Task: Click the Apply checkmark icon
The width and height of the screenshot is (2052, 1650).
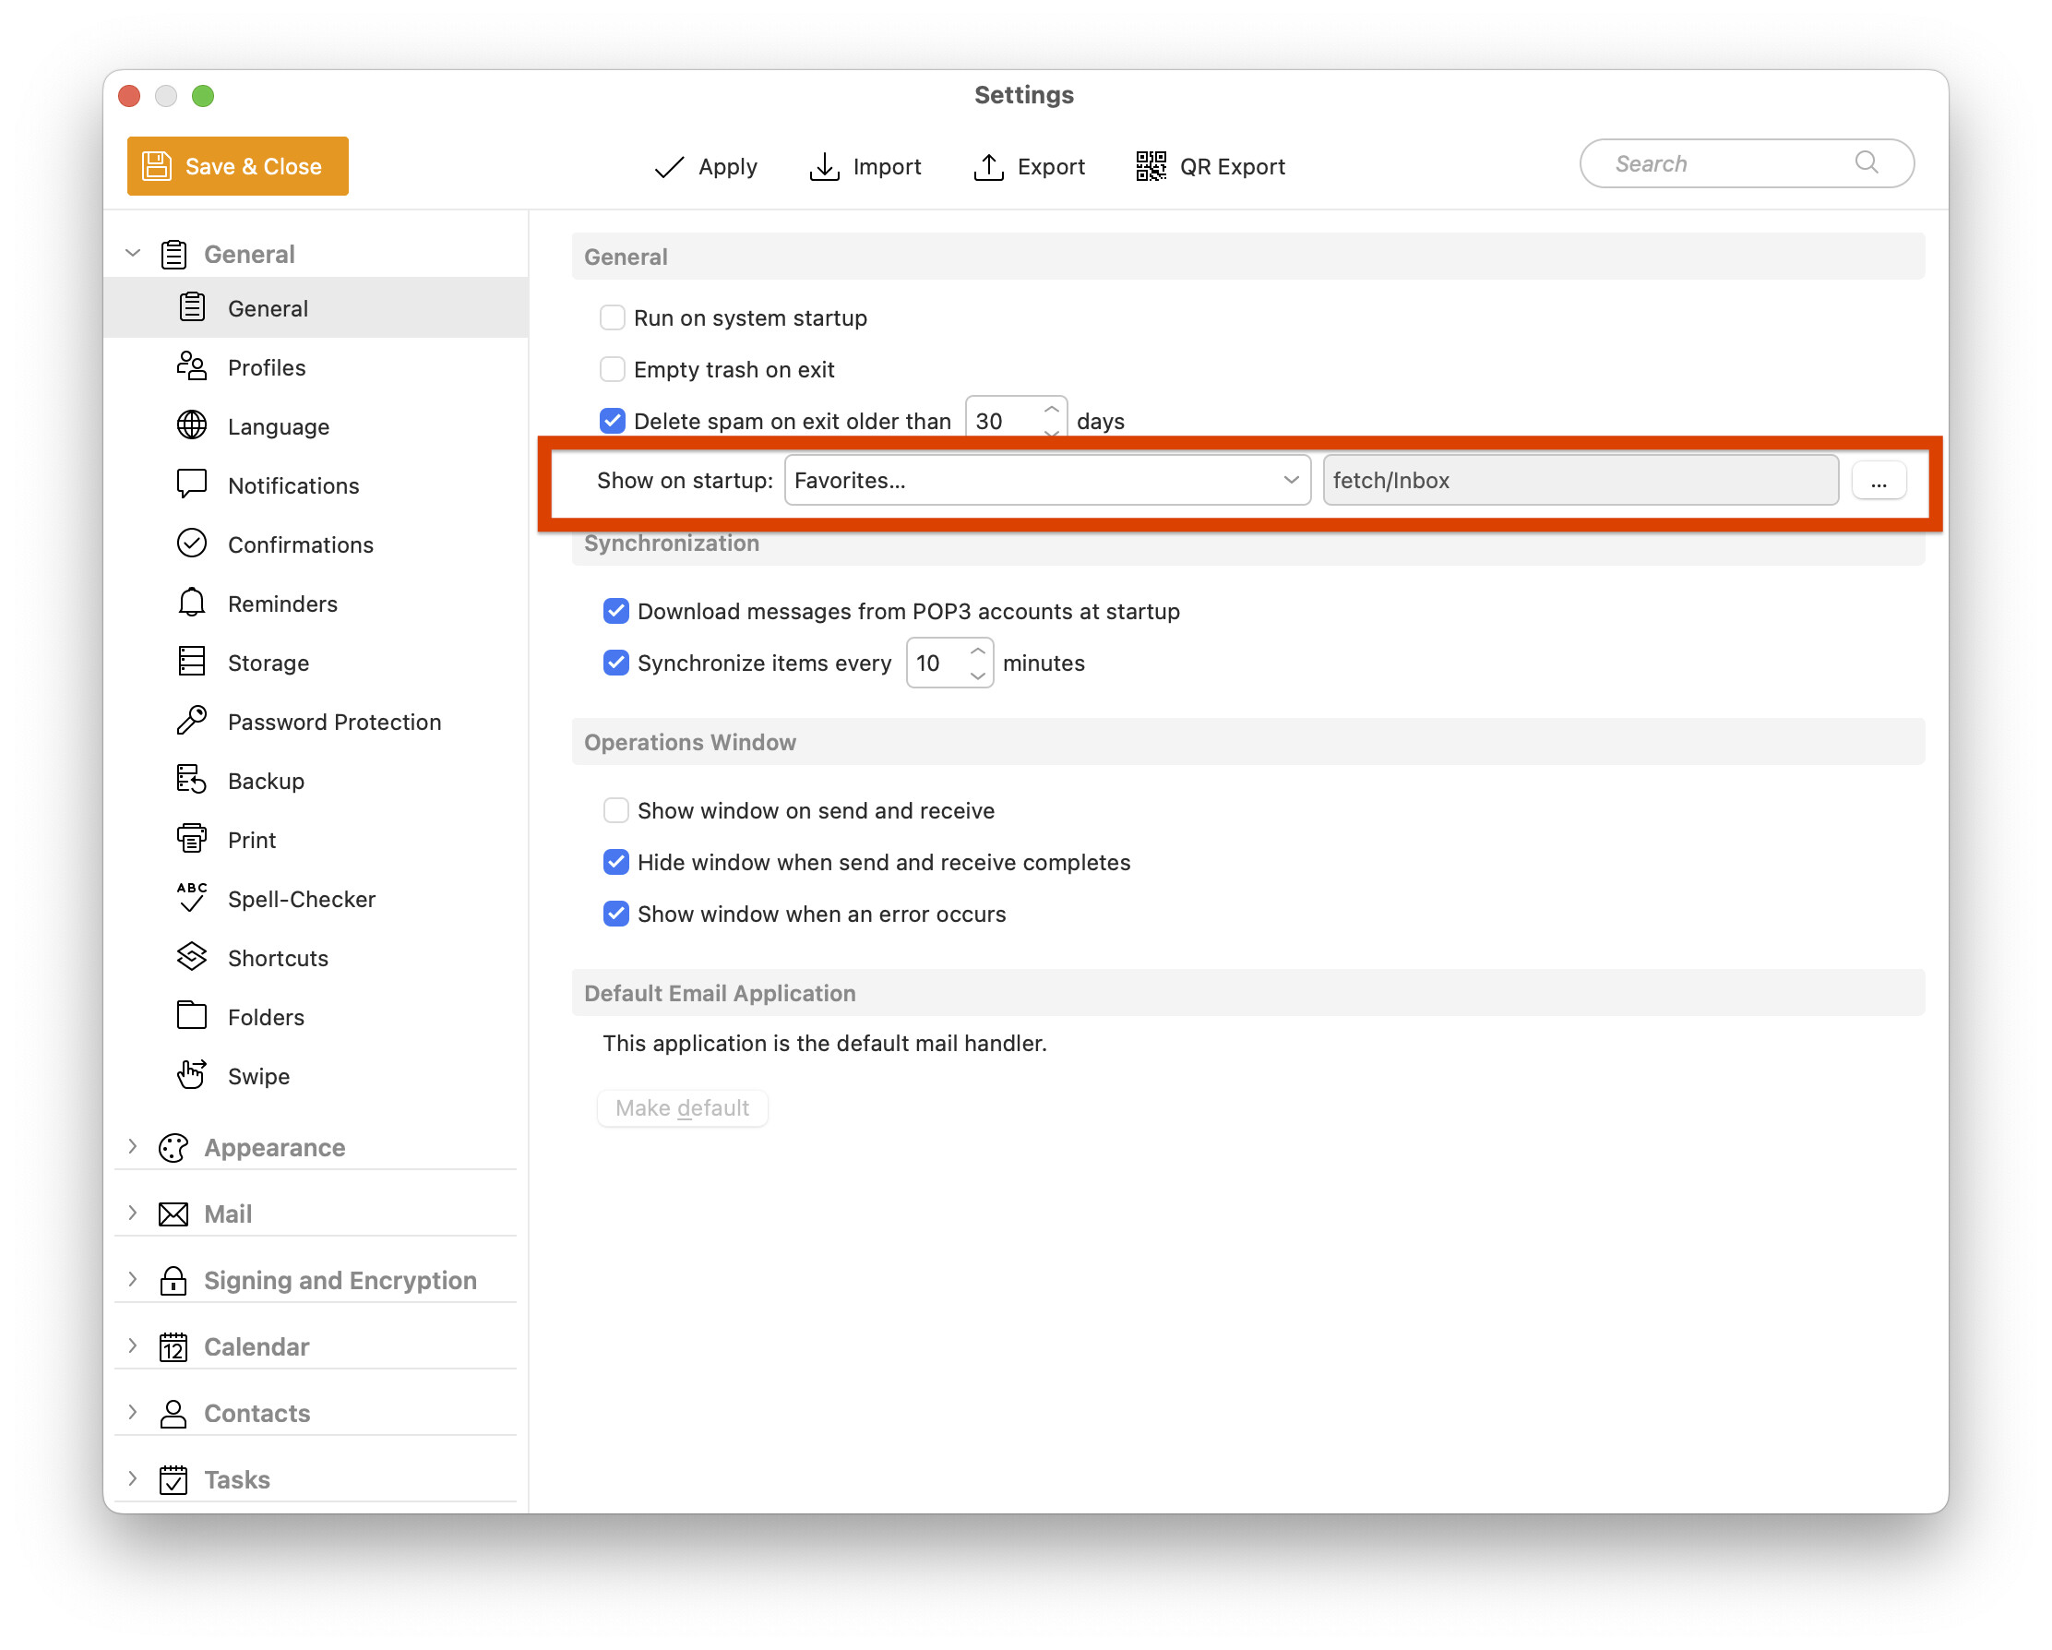Action: 669,167
